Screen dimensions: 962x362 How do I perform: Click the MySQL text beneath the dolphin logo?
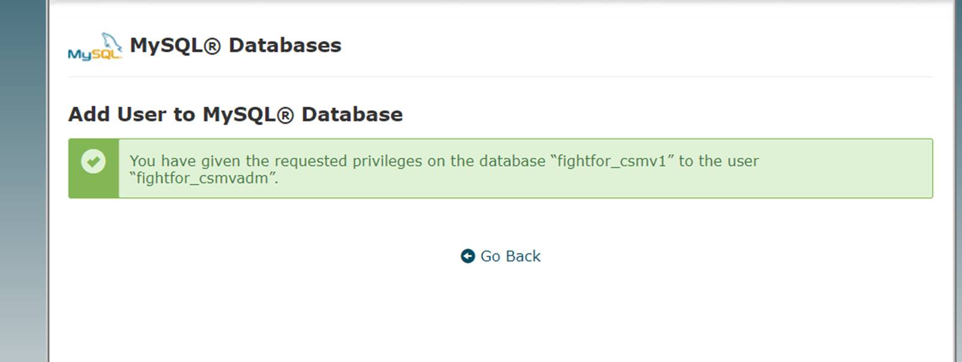95,55
